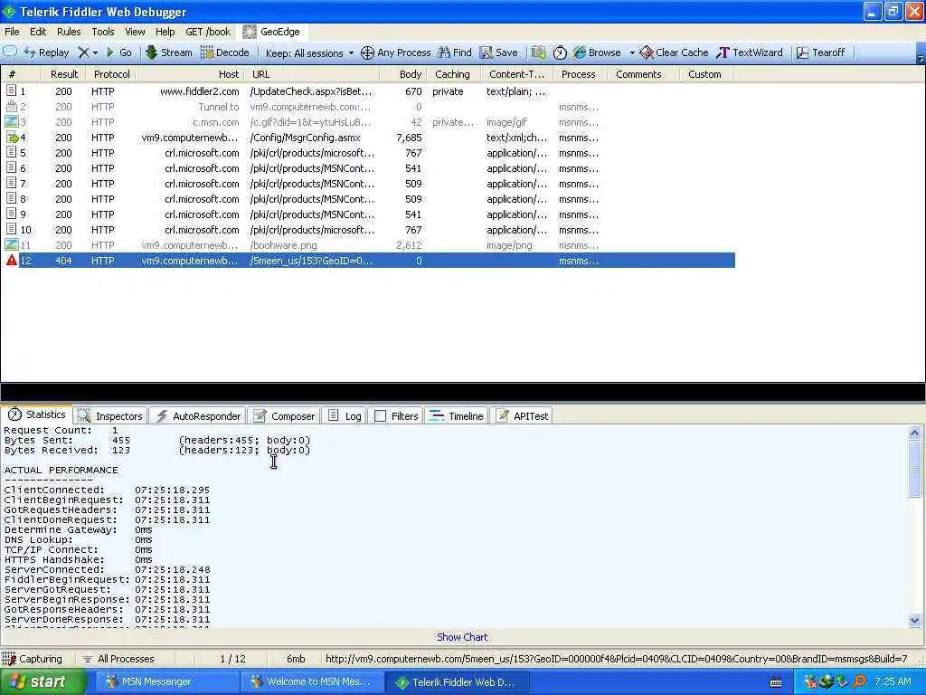Screen dimensions: 926x695
Task: Click the Remove sessions X icon
Action: pyautogui.click(x=83, y=52)
